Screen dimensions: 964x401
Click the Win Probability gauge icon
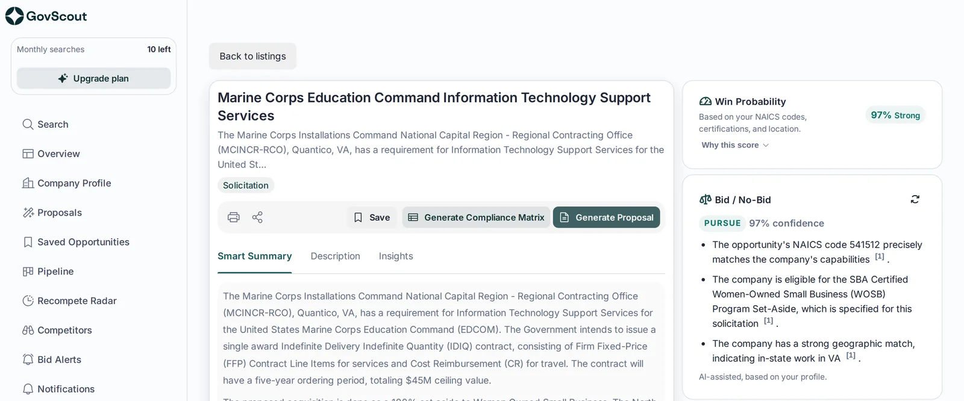(x=706, y=102)
